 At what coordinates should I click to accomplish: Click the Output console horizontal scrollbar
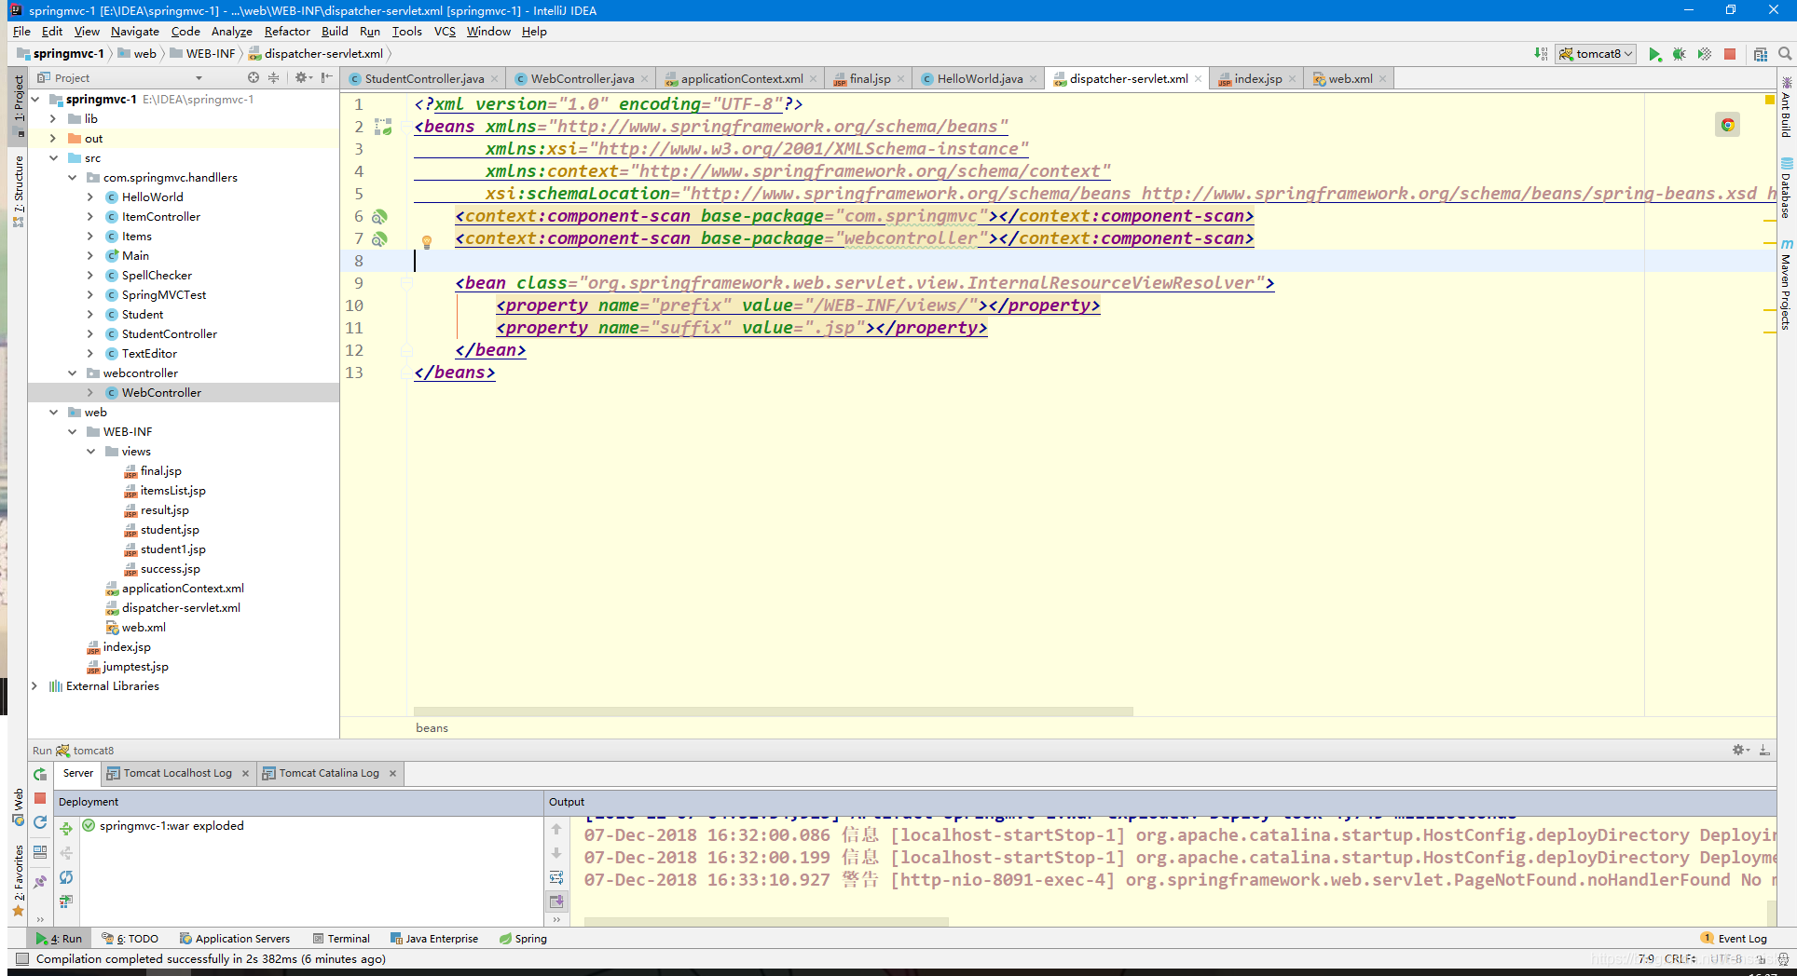tap(766, 922)
